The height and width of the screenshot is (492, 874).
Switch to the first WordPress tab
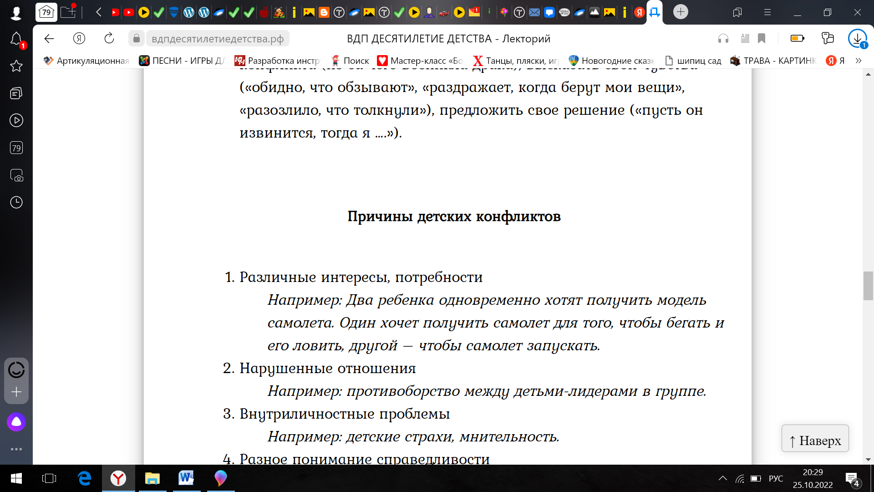189,12
